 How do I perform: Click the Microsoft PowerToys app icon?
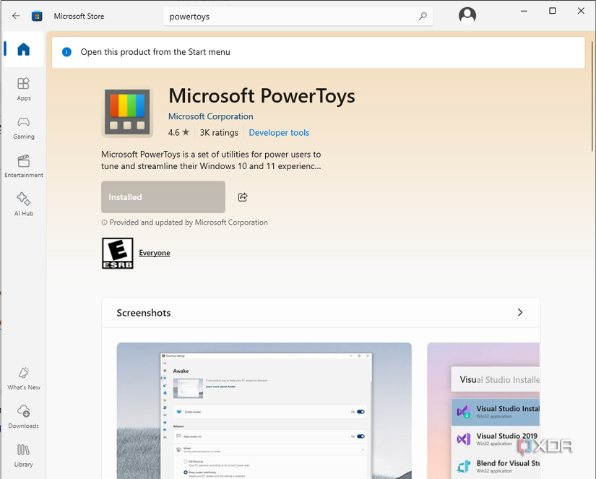coord(127,112)
